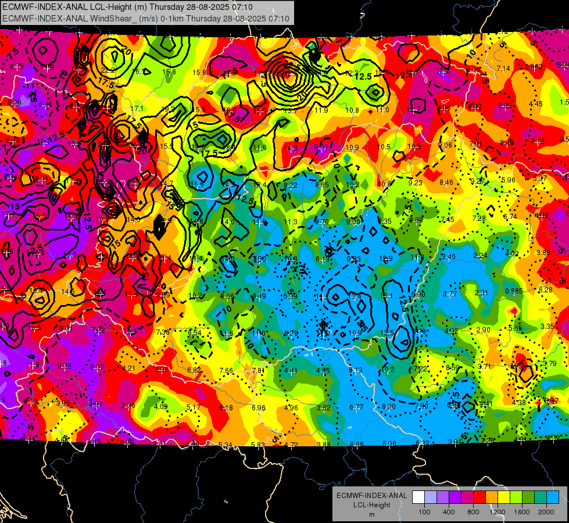The height and width of the screenshot is (523, 569).
Task: Click the white legend color swatch
Action: point(418,497)
